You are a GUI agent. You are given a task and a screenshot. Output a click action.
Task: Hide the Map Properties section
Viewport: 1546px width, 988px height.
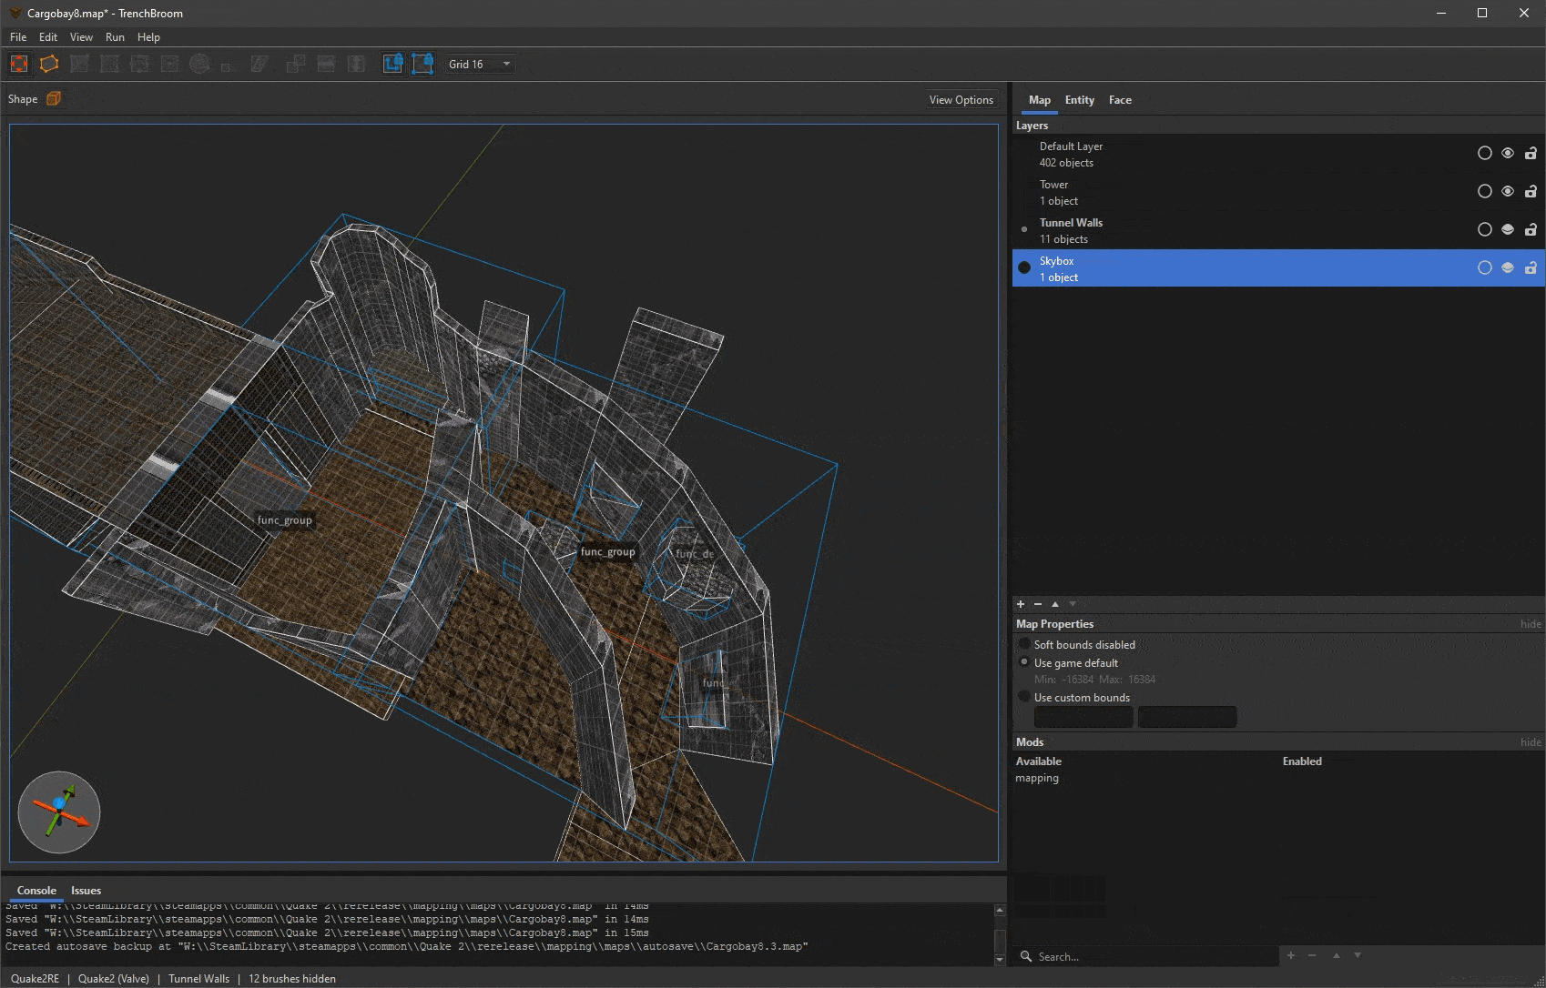[x=1531, y=624]
